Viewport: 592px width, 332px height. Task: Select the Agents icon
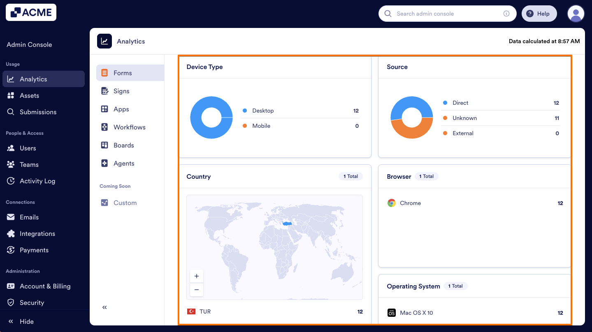click(x=104, y=163)
